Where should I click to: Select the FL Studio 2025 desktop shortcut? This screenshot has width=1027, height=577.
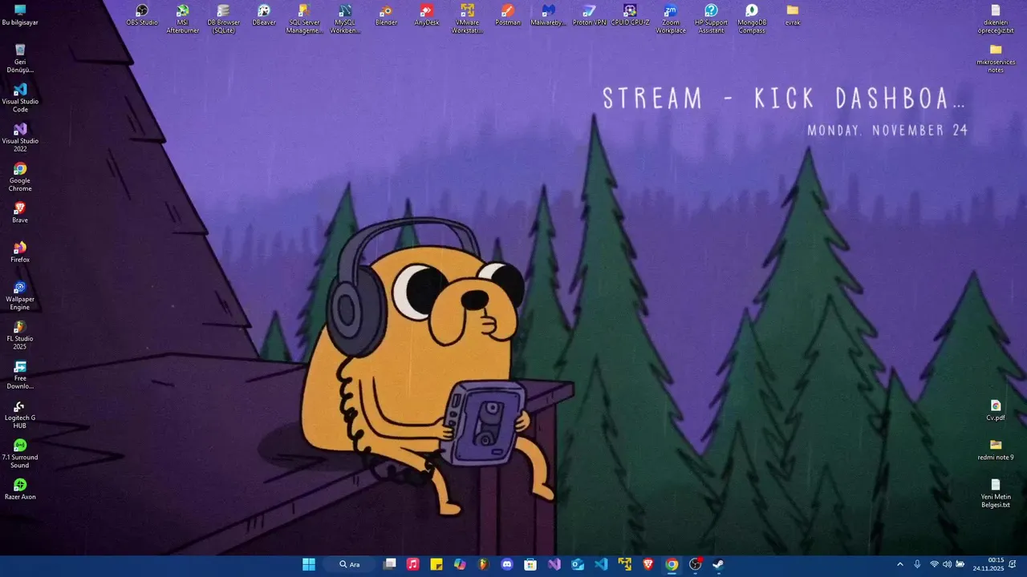tap(20, 335)
